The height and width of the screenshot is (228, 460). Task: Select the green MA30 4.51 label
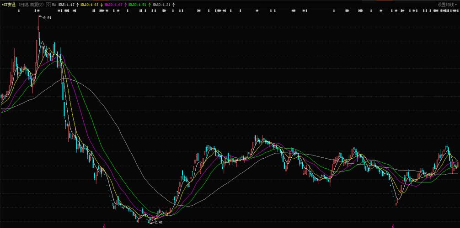pos(137,5)
